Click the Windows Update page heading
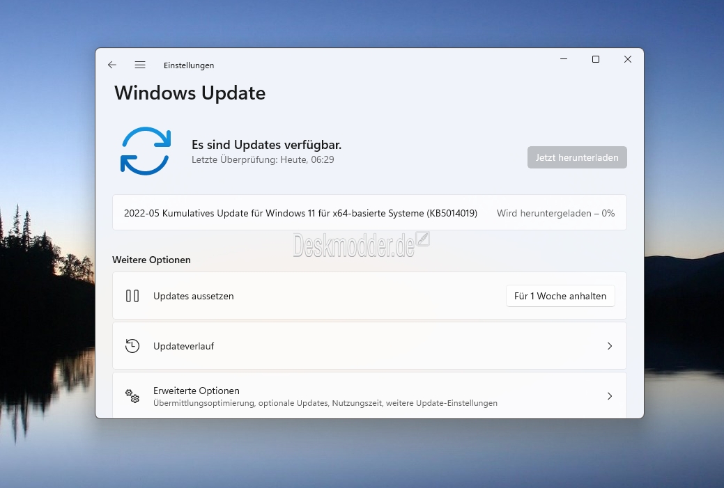Image resolution: width=724 pixels, height=488 pixels. point(190,93)
